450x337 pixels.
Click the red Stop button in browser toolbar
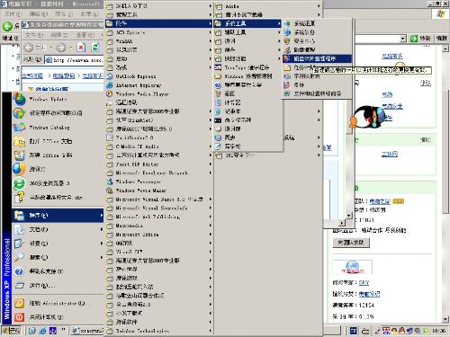pos(81,48)
